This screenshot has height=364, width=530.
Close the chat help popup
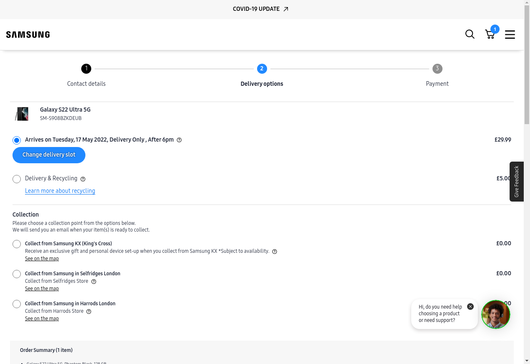pyautogui.click(x=470, y=307)
